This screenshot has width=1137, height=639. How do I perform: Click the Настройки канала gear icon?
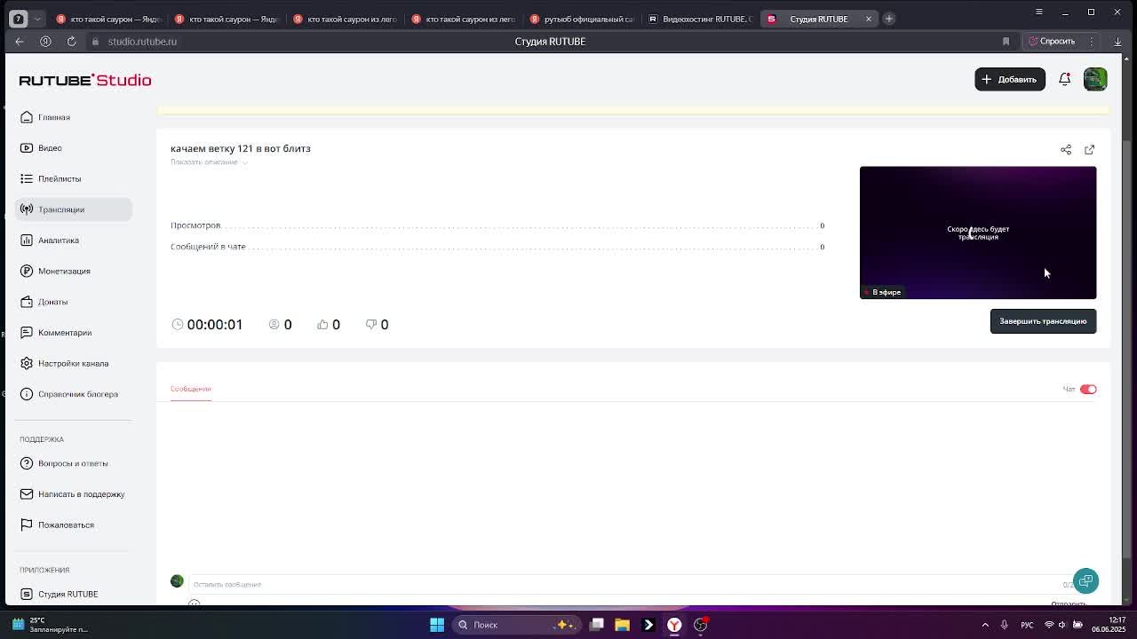(x=27, y=363)
